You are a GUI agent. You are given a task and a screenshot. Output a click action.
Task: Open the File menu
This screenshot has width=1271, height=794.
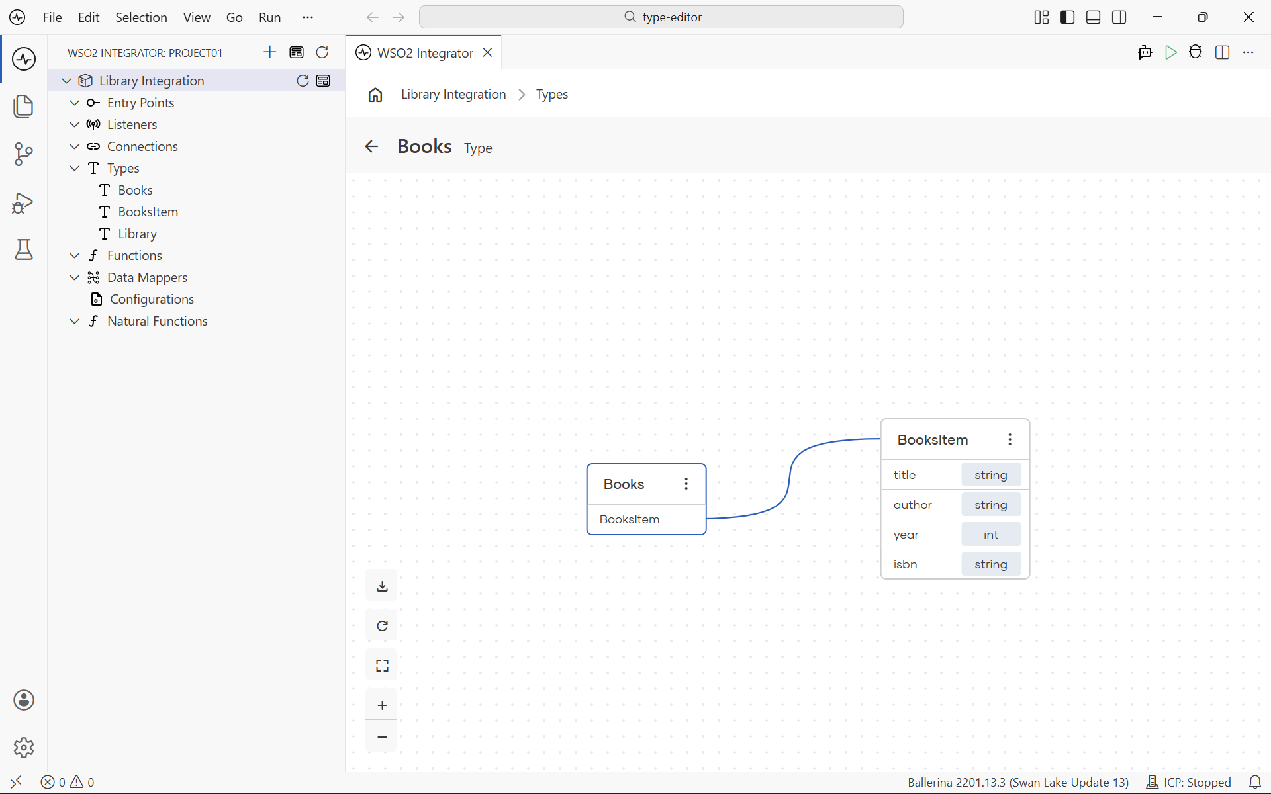(x=52, y=17)
